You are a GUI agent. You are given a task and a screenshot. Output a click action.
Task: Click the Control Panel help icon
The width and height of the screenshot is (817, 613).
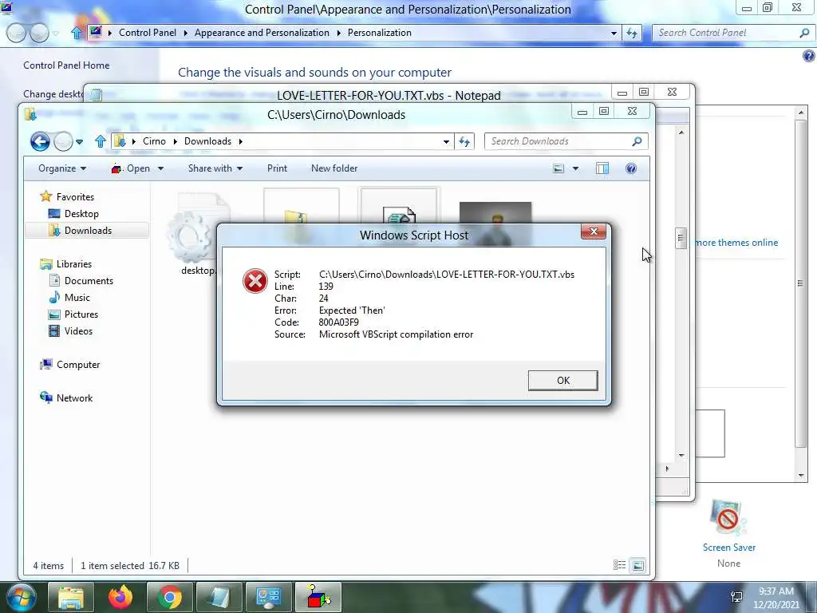808,56
